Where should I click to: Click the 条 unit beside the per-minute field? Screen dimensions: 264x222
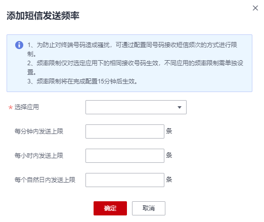169,131
